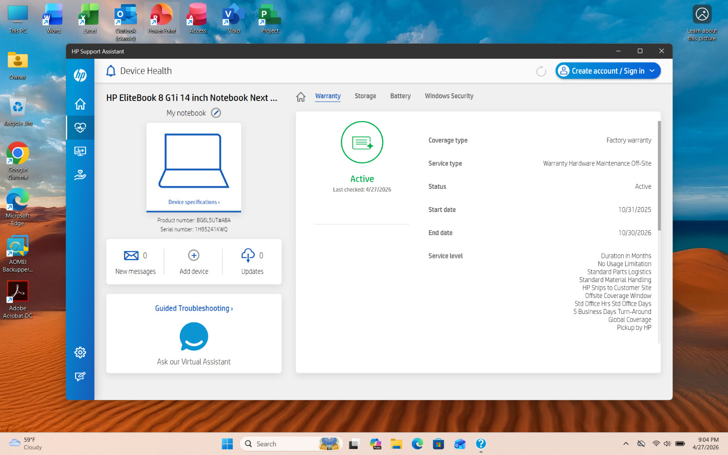728x455 pixels.
Task: Expand Guided Troubleshooting chevron link
Action: click(194, 308)
